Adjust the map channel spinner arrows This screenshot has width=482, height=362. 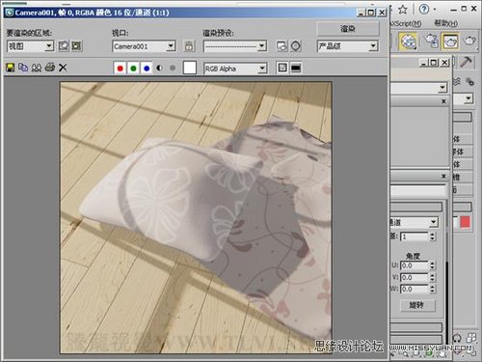tap(432, 237)
